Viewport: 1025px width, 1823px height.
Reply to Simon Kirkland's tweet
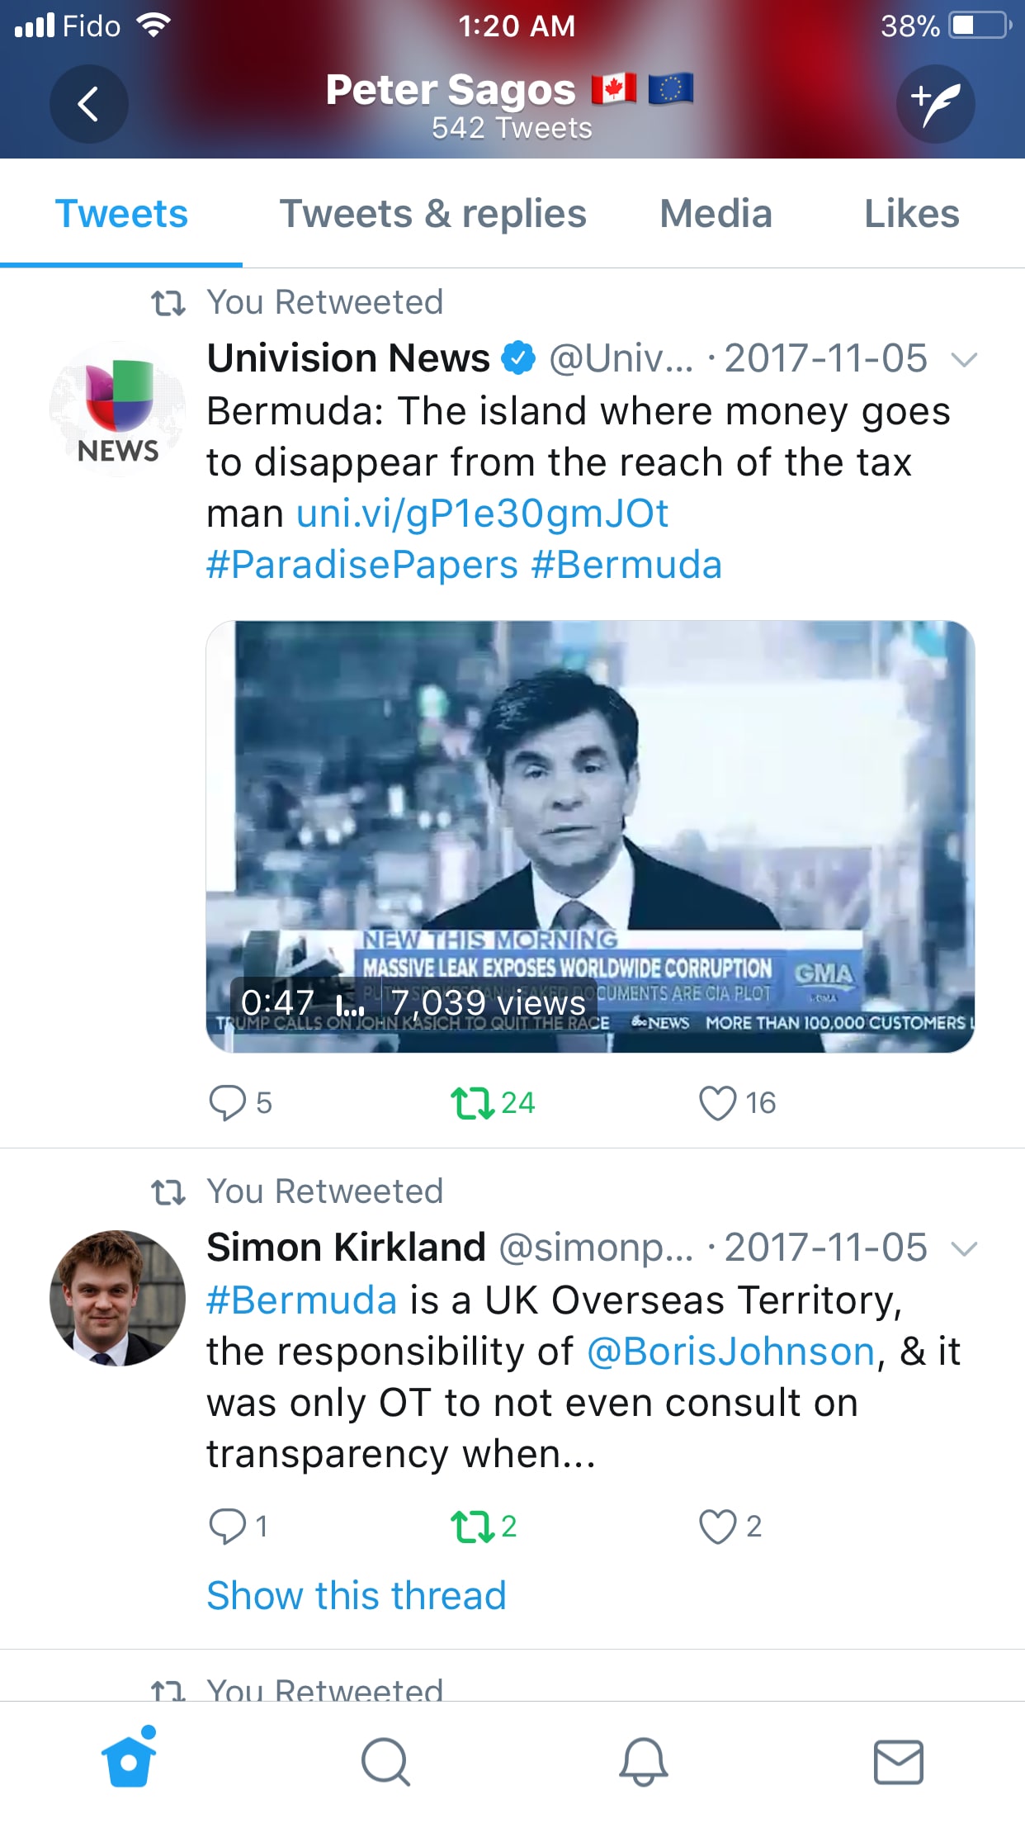[x=239, y=1527]
